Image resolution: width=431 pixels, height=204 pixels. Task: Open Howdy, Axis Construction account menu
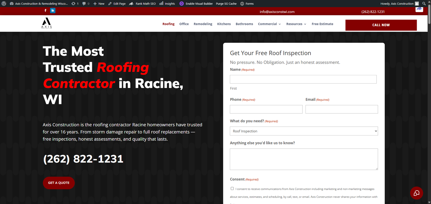click(399, 3)
